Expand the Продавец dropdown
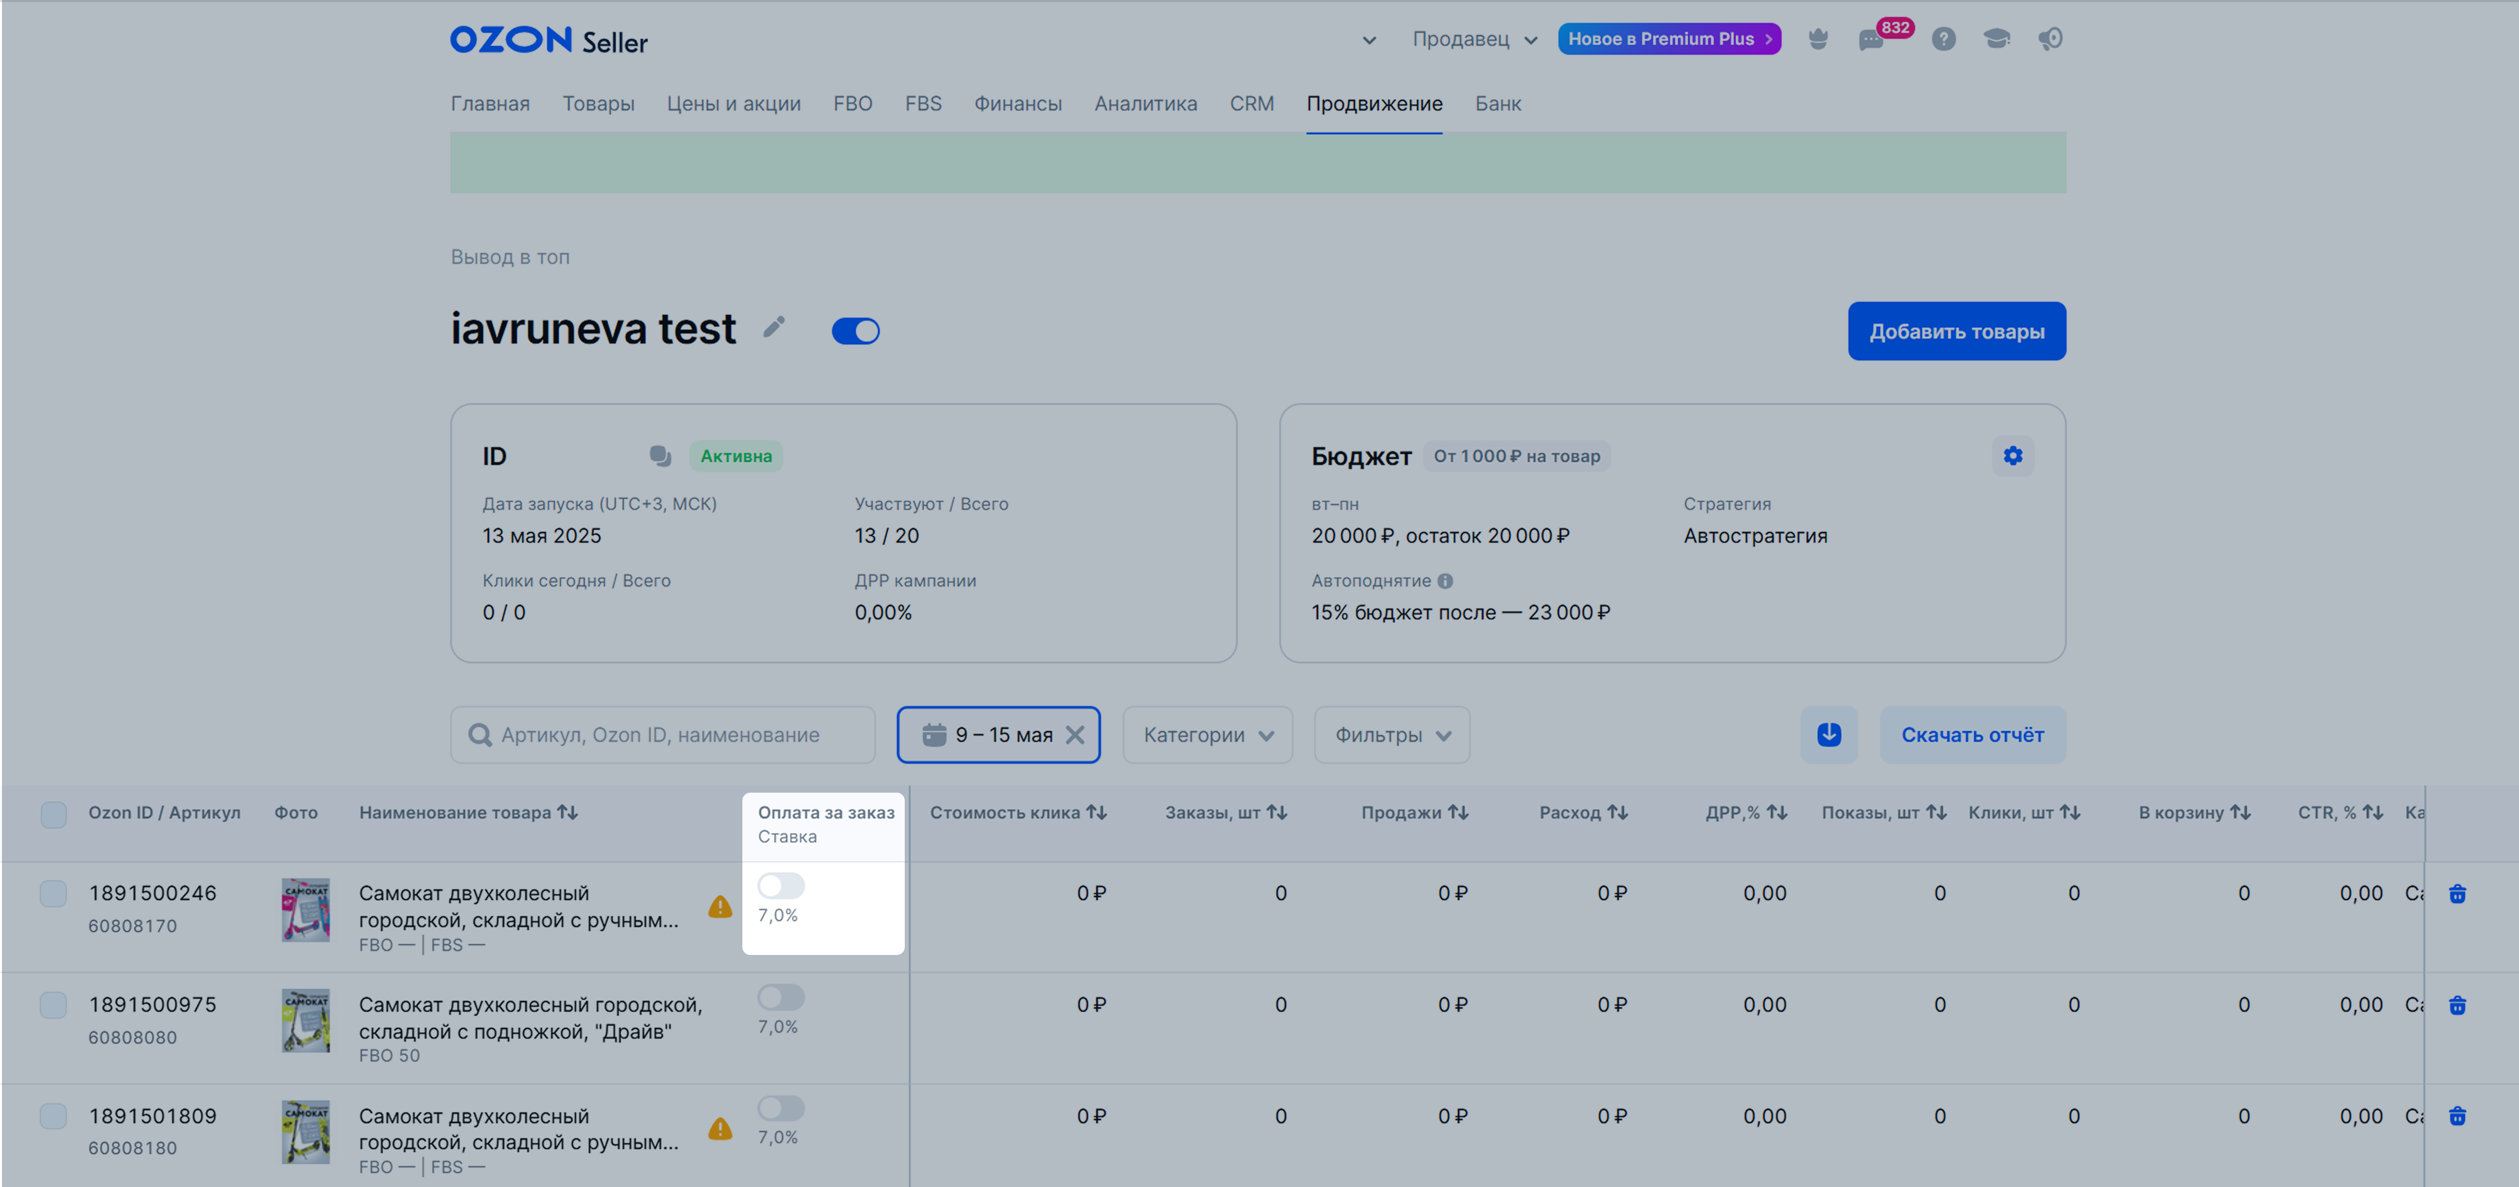2519x1187 pixels. pyautogui.click(x=1475, y=39)
